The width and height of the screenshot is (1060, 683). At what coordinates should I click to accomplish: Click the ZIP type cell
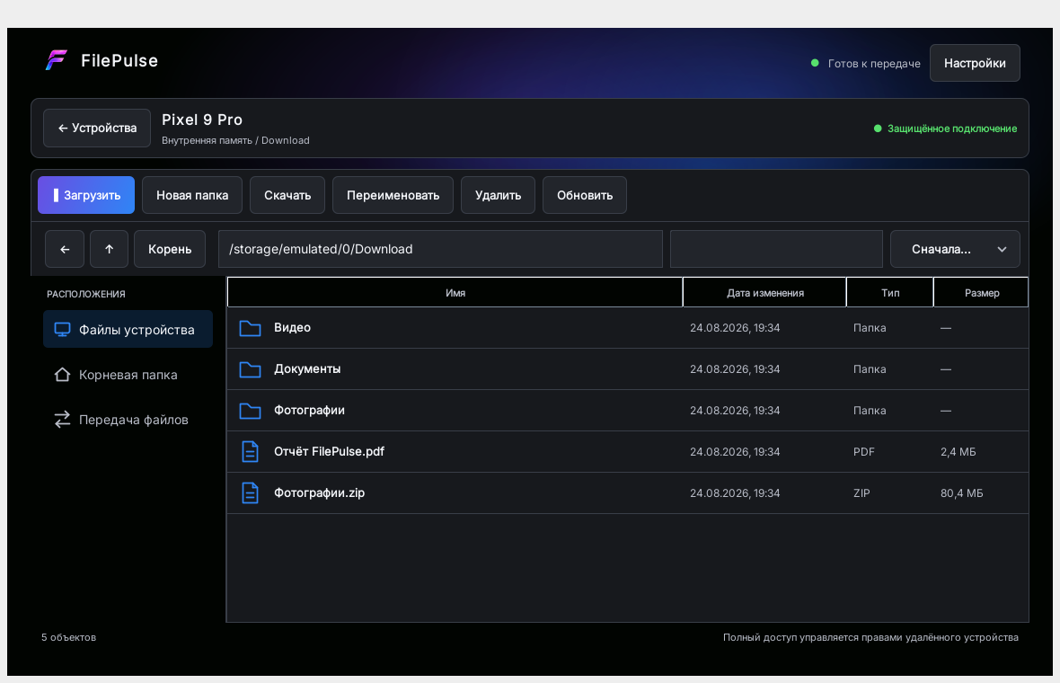click(861, 493)
